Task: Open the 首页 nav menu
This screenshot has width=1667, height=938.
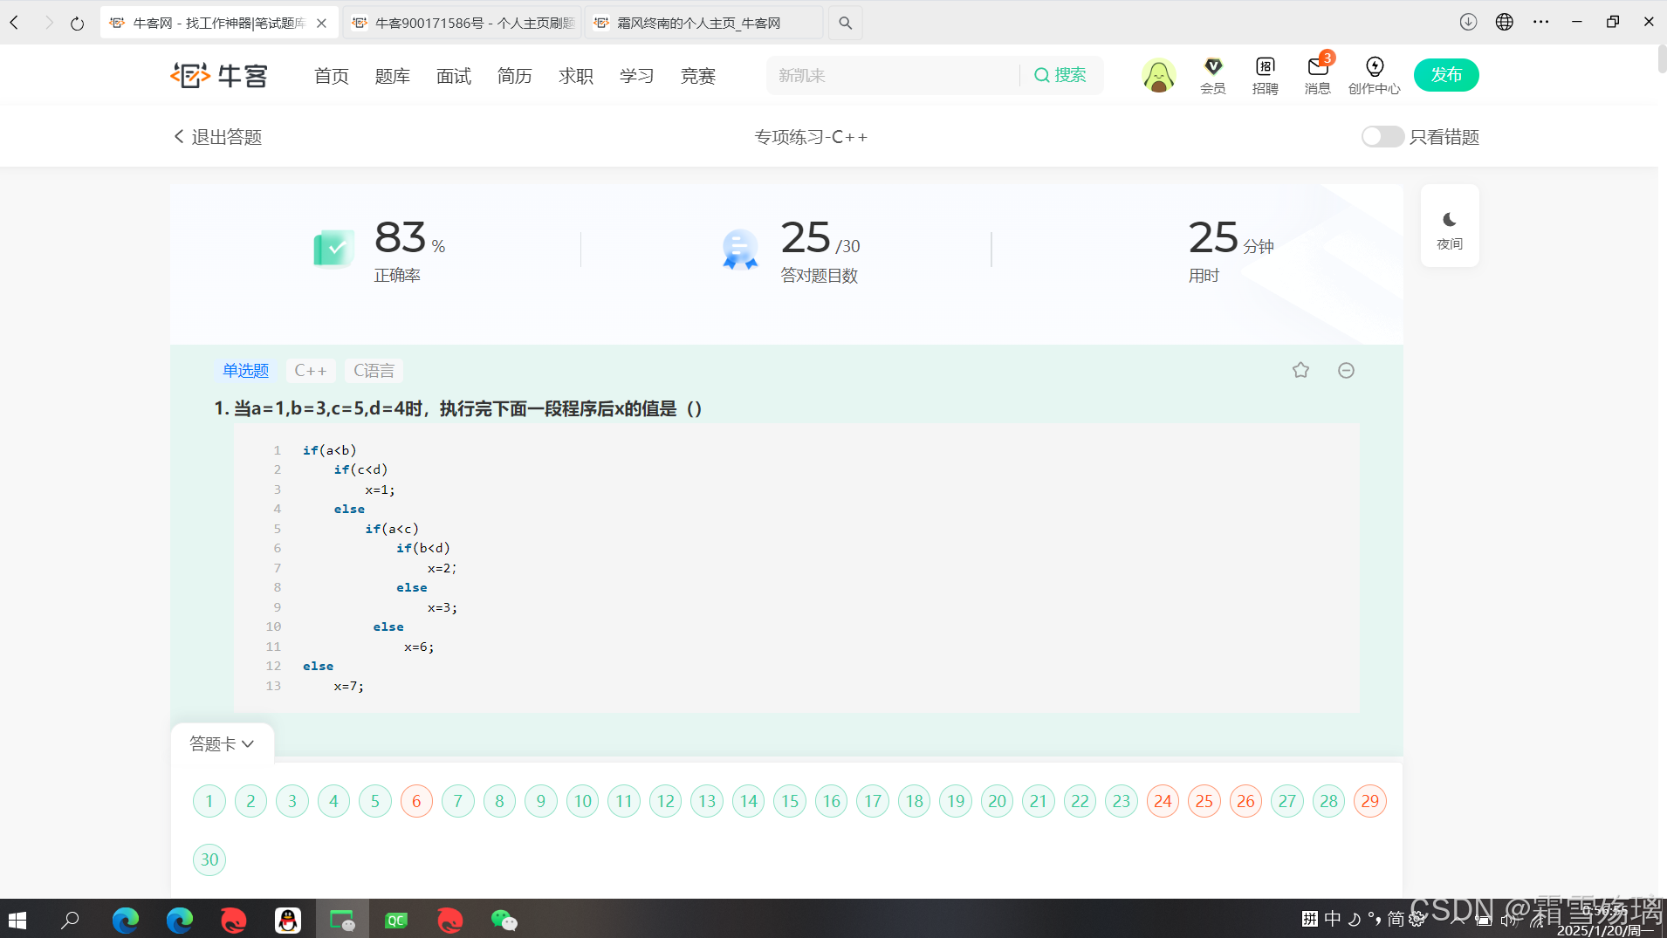Action: click(x=332, y=76)
